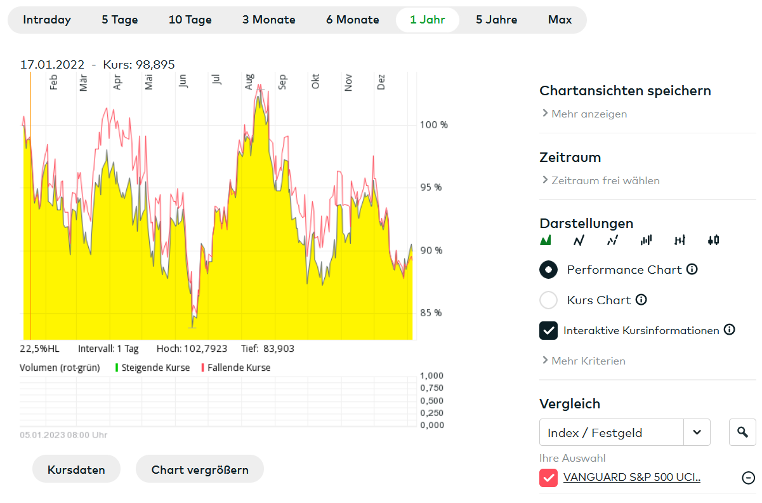Select the filled area chart style icon

tap(546, 240)
